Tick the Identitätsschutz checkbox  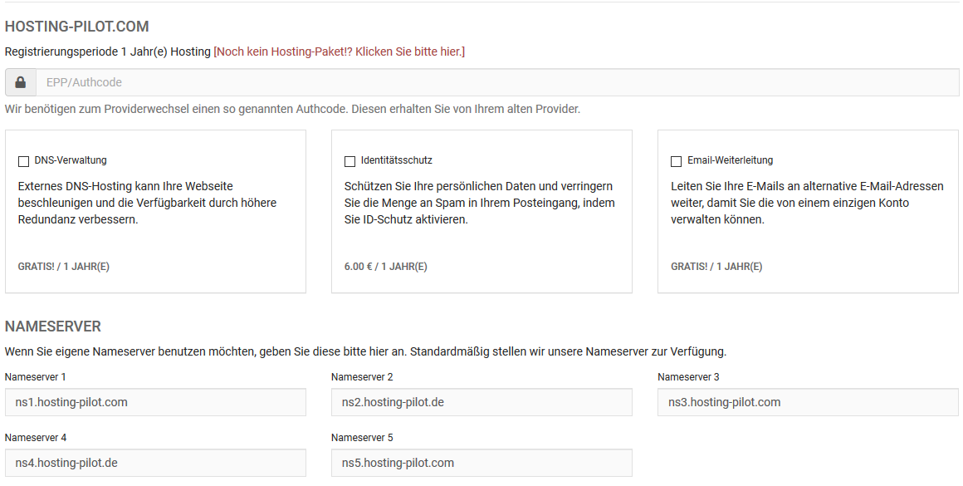(350, 161)
